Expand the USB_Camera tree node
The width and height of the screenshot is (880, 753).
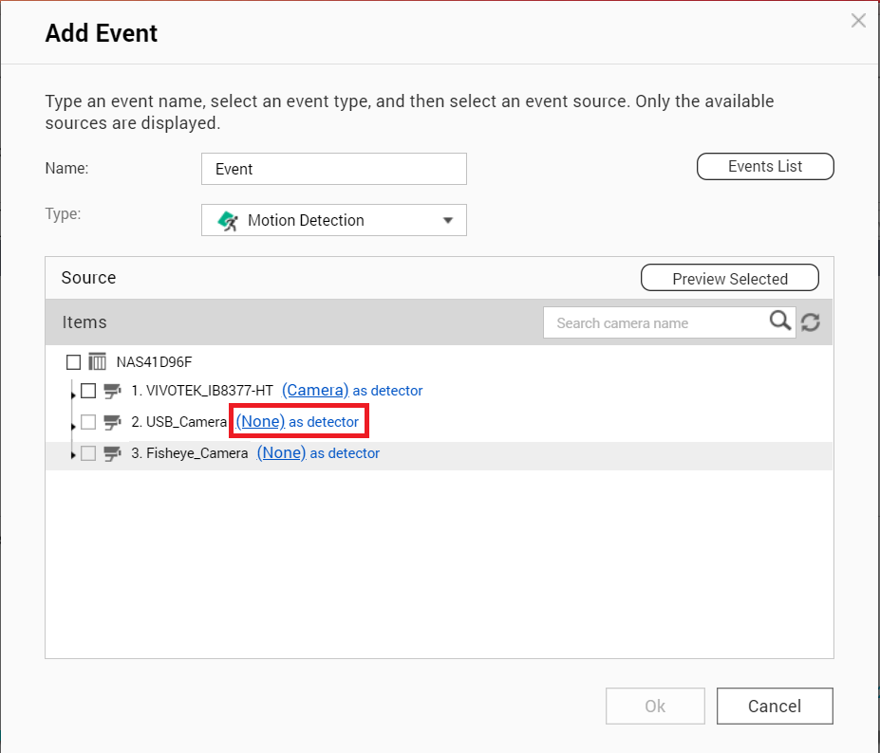tap(73, 426)
